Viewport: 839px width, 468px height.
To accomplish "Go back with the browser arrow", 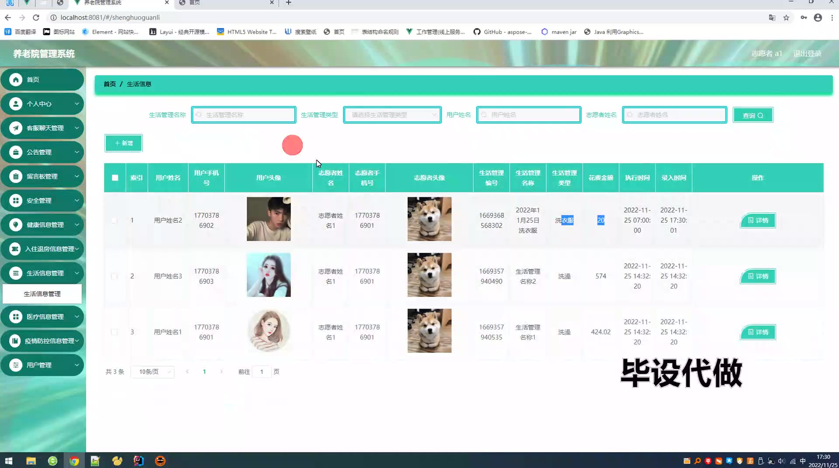I will click(8, 17).
